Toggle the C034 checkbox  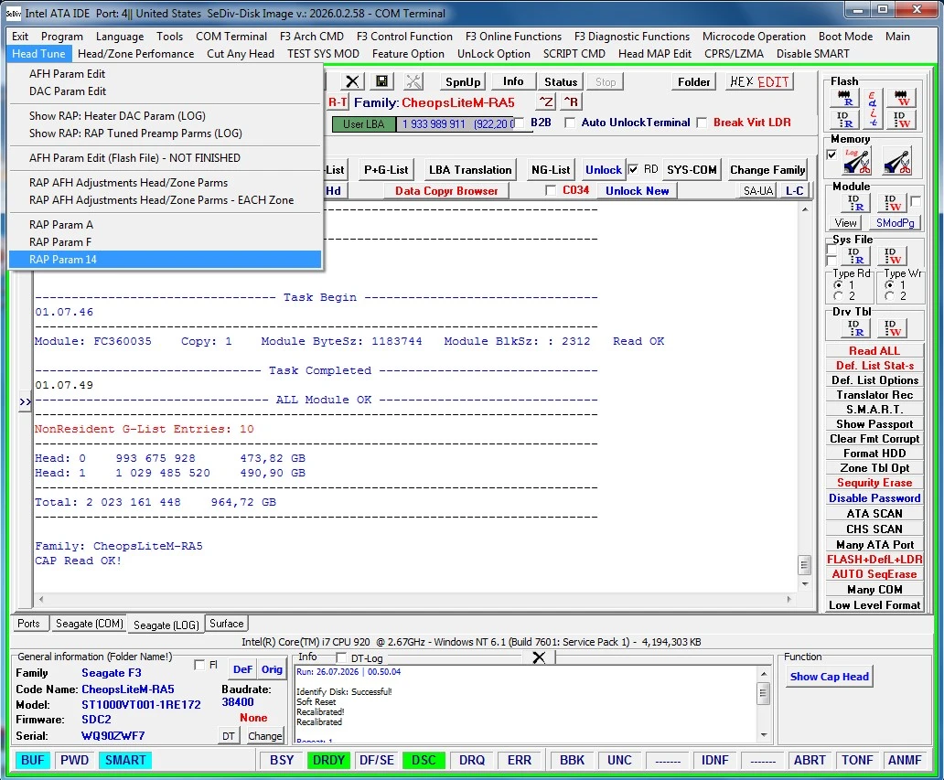tap(551, 190)
